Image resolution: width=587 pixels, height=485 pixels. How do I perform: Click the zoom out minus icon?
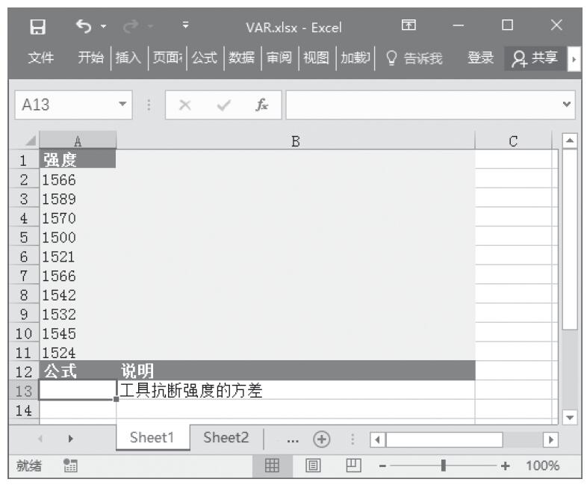383,466
